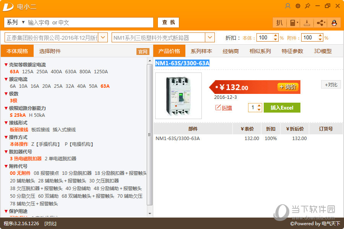Viewport: 344px width, 229px height.
Task: Collapse the 脱扣器代号 section
Action: click(x=6, y=152)
